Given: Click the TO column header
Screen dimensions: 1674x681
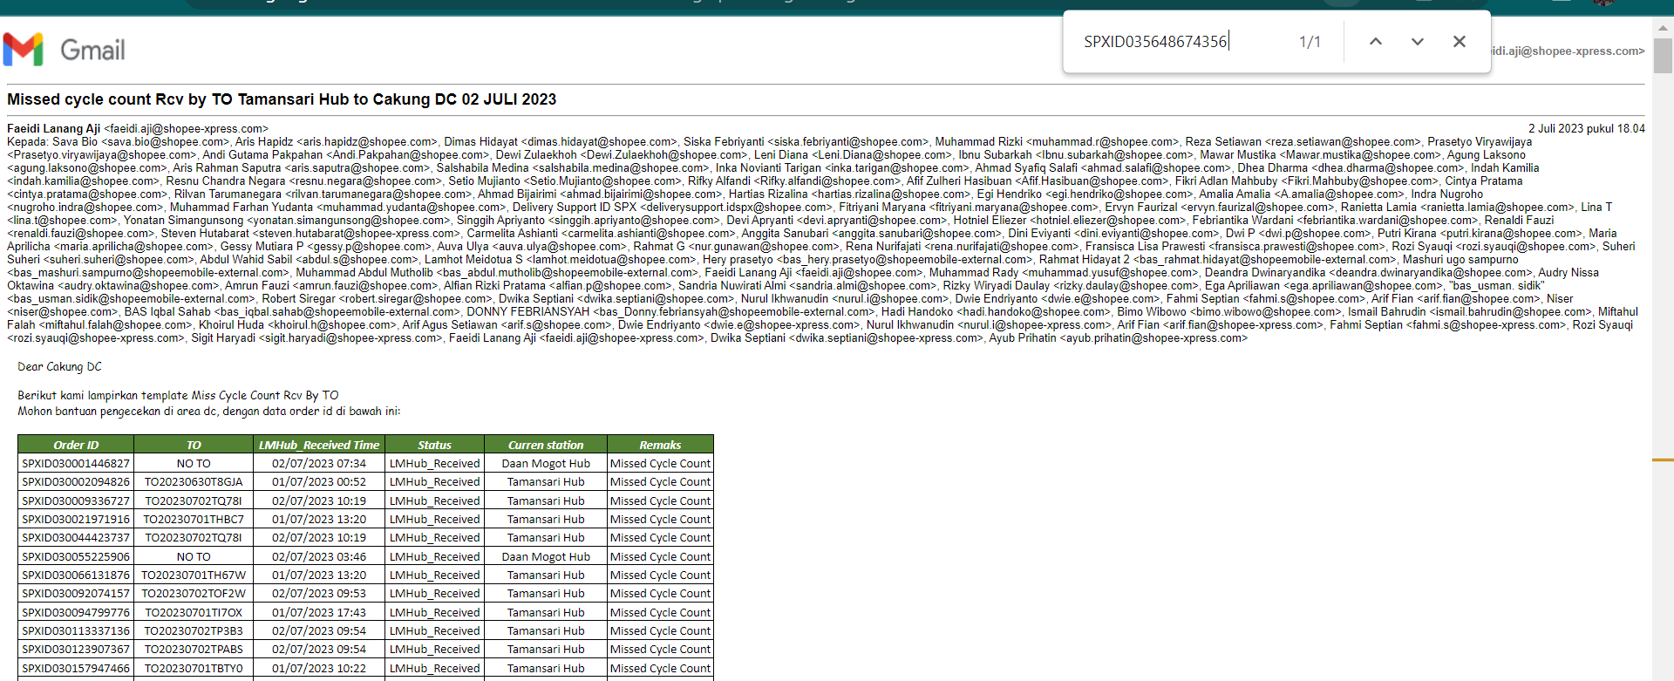Looking at the screenshot, I should (x=194, y=445).
